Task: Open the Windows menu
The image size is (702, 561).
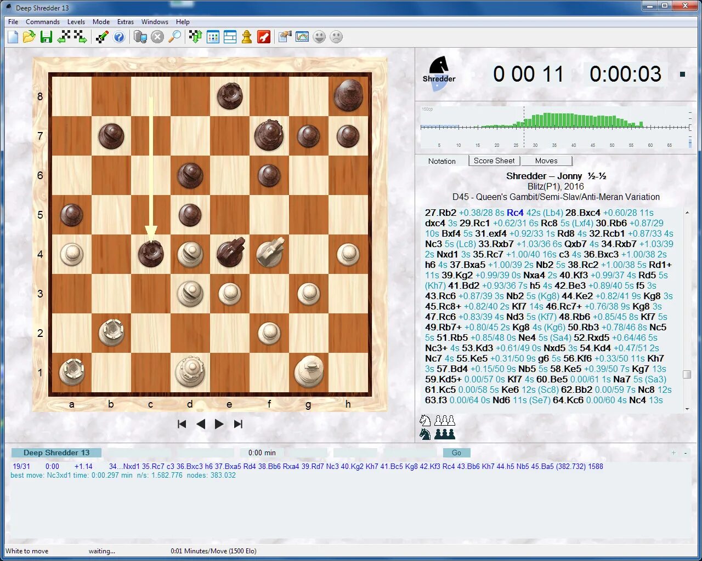Action: [x=155, y=22]
